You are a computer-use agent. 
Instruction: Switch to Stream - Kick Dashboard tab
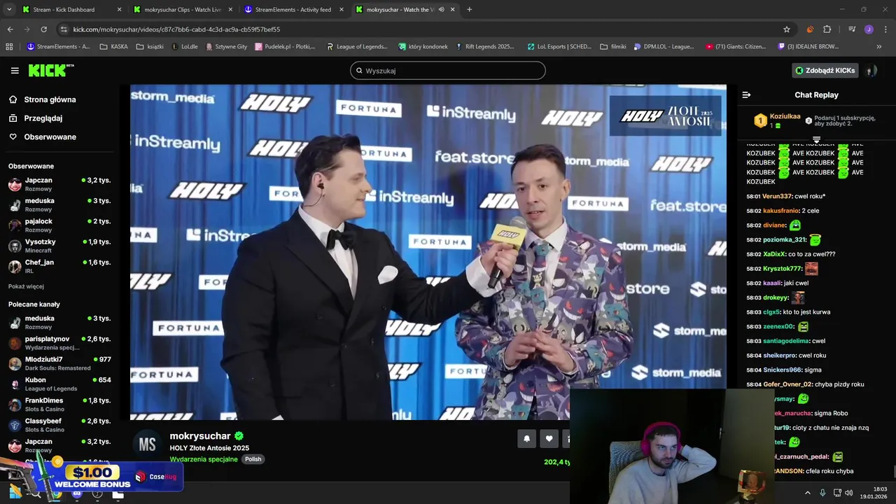click(72, 10)
